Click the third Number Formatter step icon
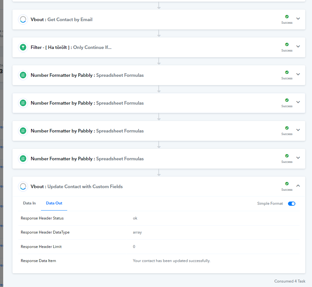Screen dimensions: 312x287 pyautogui.click(x=23, y=131)
